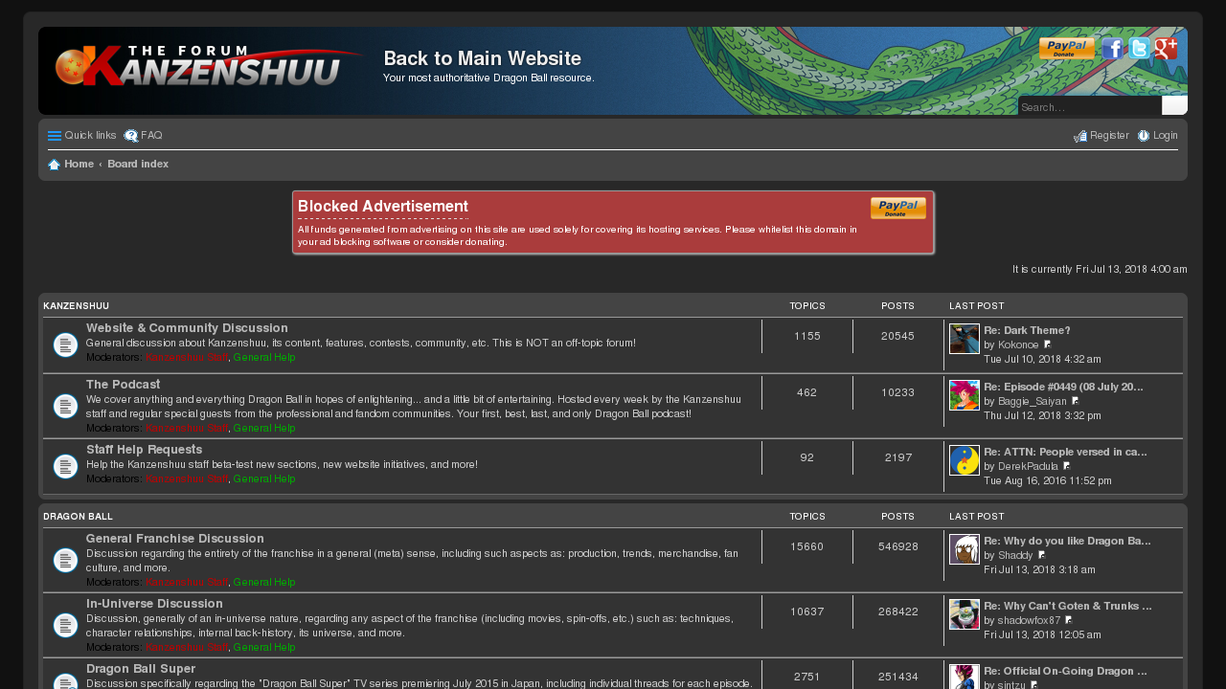The height and width of the screenshot is (689, 1226).
Task: View latest post icon next to DerekPadula
Action: click(1067, 466)
